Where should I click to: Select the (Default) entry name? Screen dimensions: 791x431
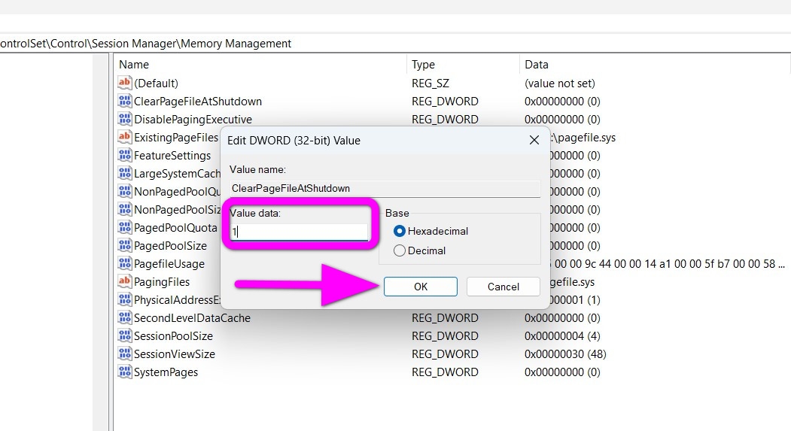click(156, 83)
